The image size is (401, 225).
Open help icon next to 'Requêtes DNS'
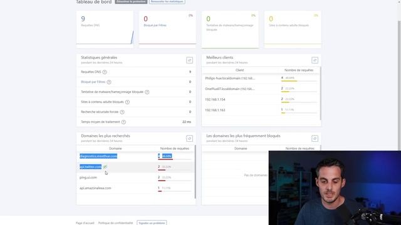pos(105,72)
